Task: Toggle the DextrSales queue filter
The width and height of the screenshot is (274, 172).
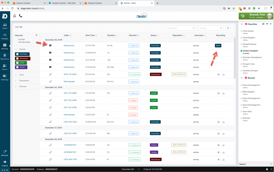Action: [22, 54]
